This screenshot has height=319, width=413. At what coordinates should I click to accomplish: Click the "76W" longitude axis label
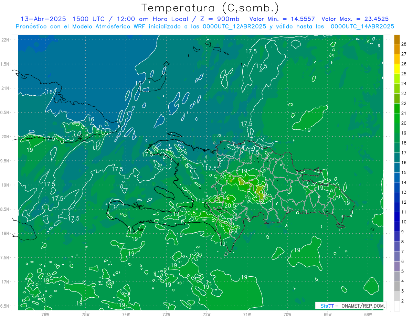(45, 314)
